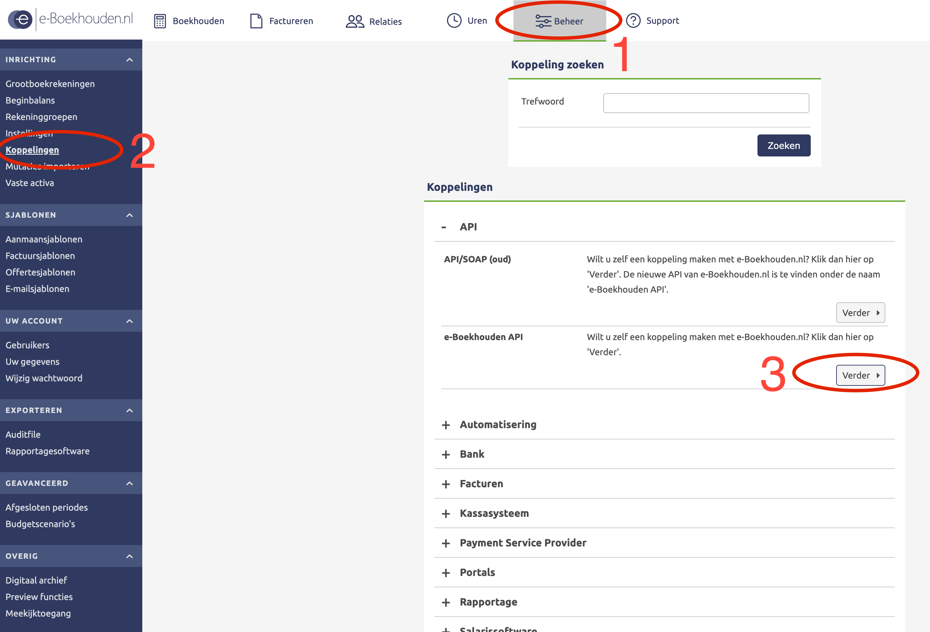Expand the Automatisering section plus icon
This screenshot has width=930, height=632.
[446, 425]
